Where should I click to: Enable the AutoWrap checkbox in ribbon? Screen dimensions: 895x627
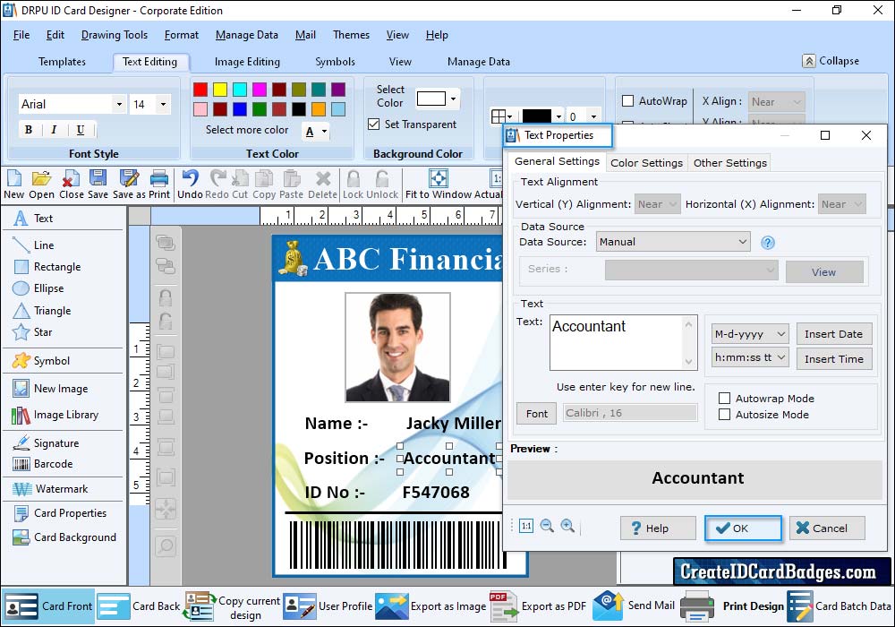tap(627, 101)
